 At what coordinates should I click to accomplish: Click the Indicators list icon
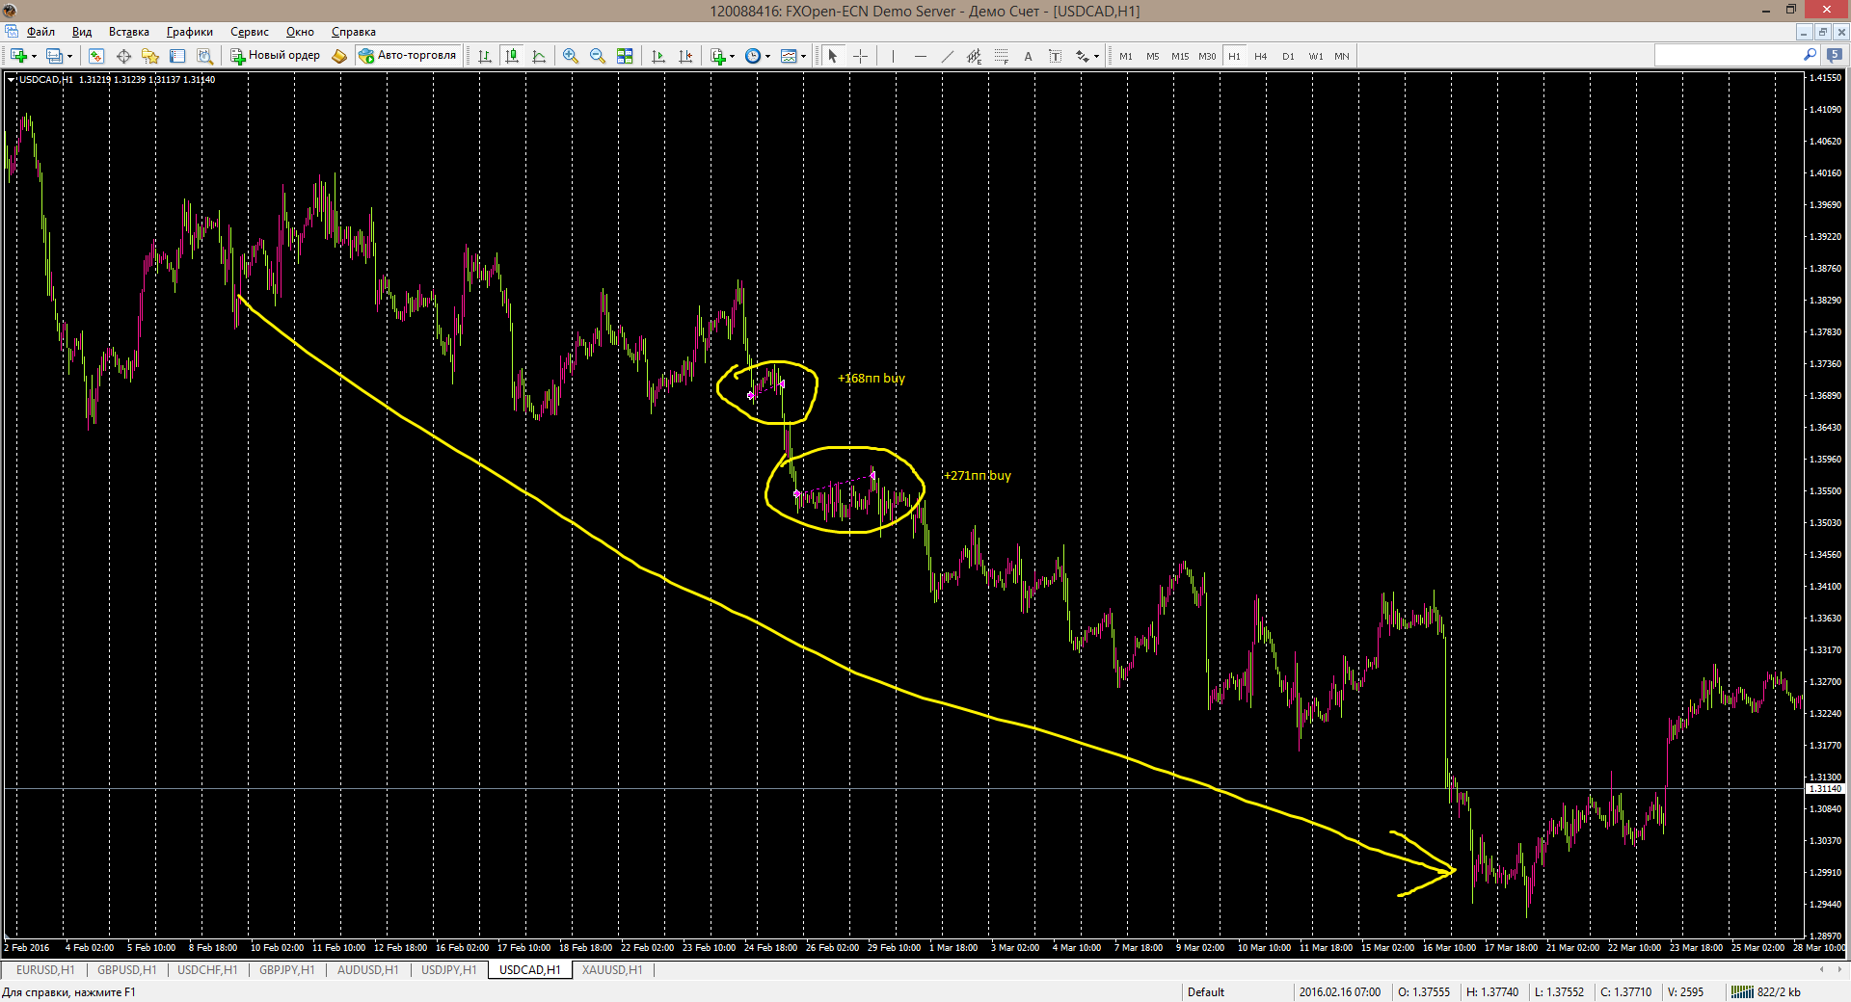pyautogui.click(x=717, y=56)
